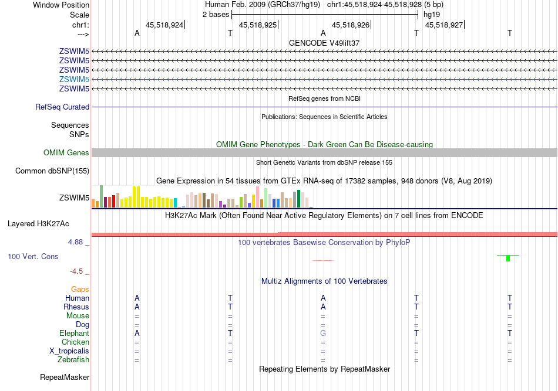Click the cyan bar in GTEx chart
Image resolution: width=558 pixels, height=391 pixels.
click(175, 203)
